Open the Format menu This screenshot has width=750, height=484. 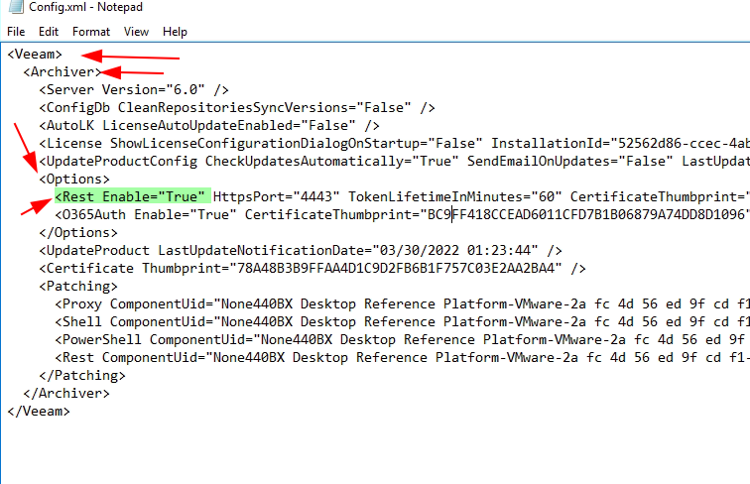tap(91, 32)
